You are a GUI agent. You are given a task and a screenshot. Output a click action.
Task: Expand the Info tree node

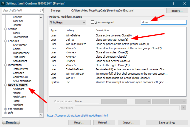point(5,113)
